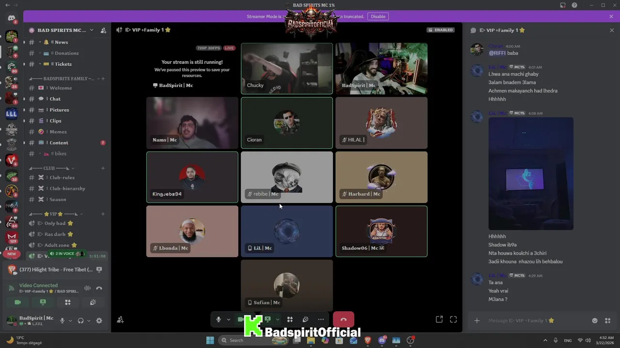Focus the Nams | Mc video tile
This screenshot has height=348, width=620.
tap(192, 123)
